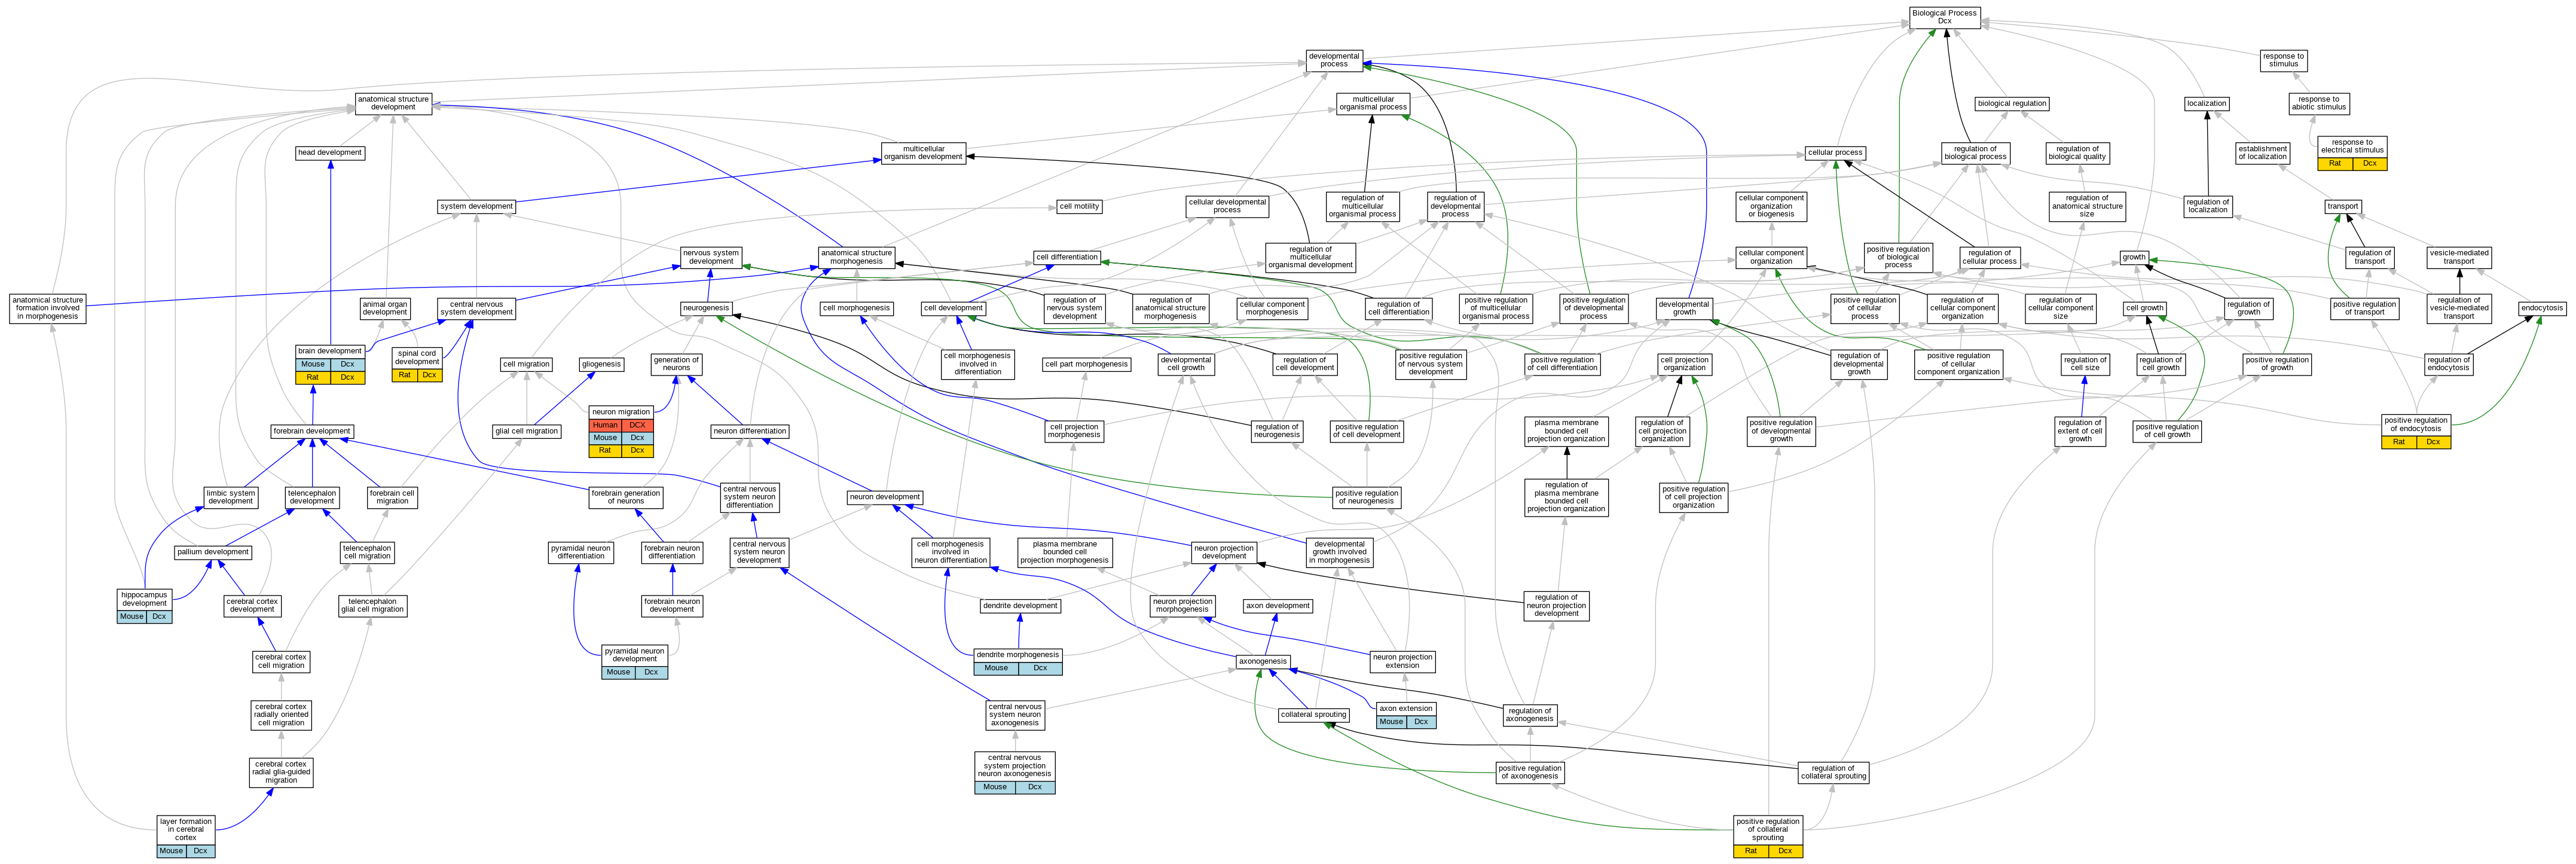
Task: Click the forebrain development node
Action: pos(312,431)
